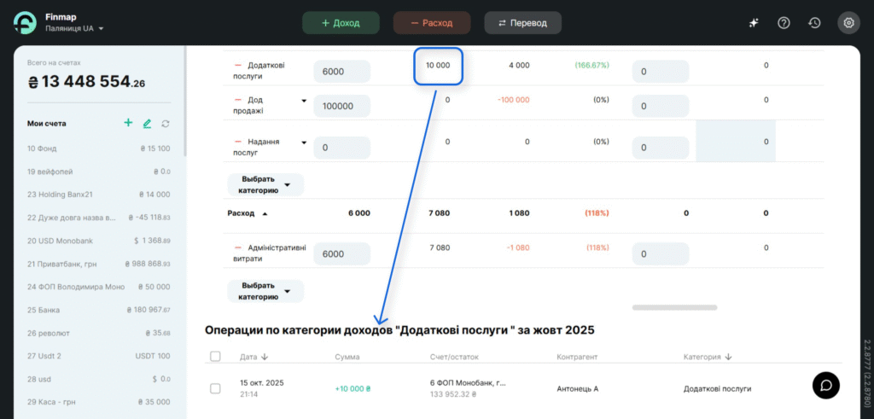
Task: Toggle the select-all operations checkbox
Action: [215, 357]
